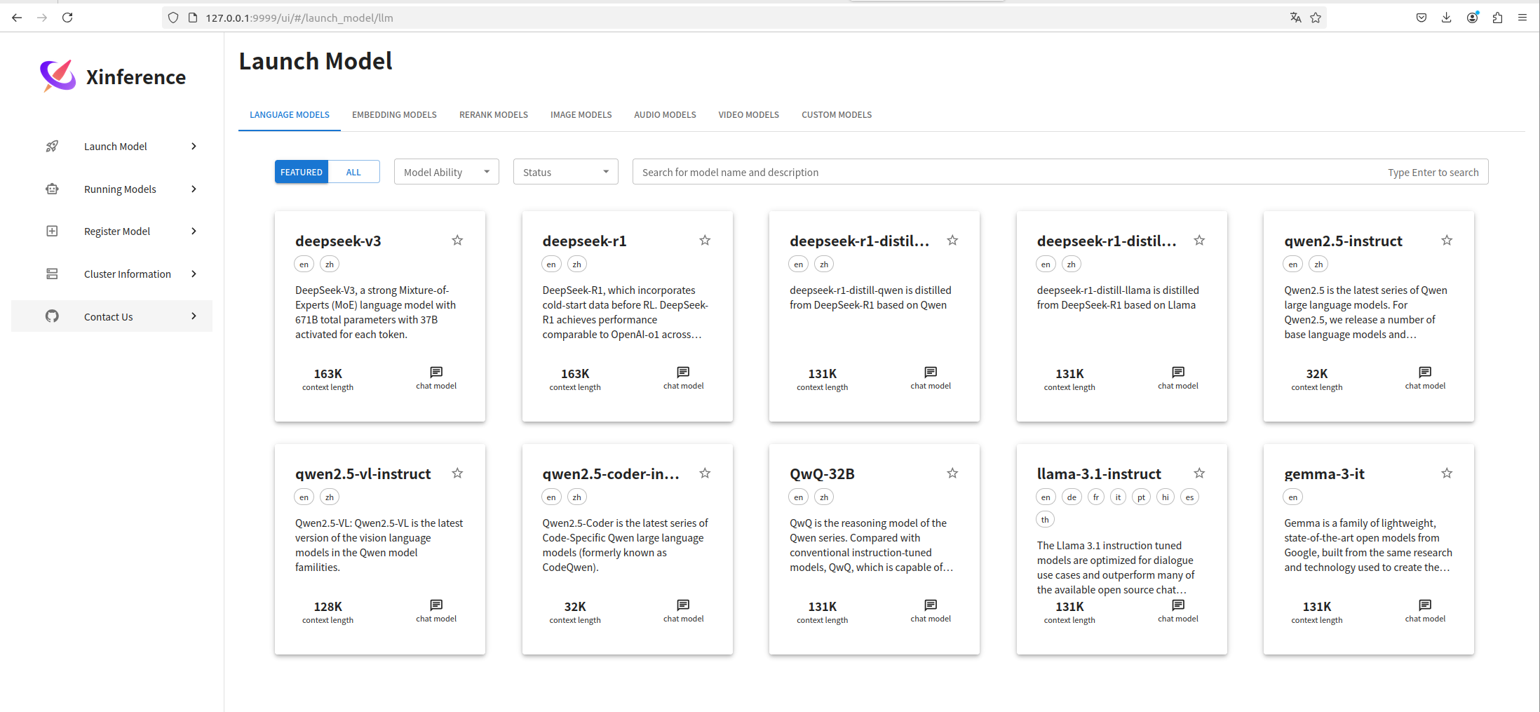Viewport: 1540px width, 712px height.
Task: Click the model name search field
Action: pos(1060,172)
